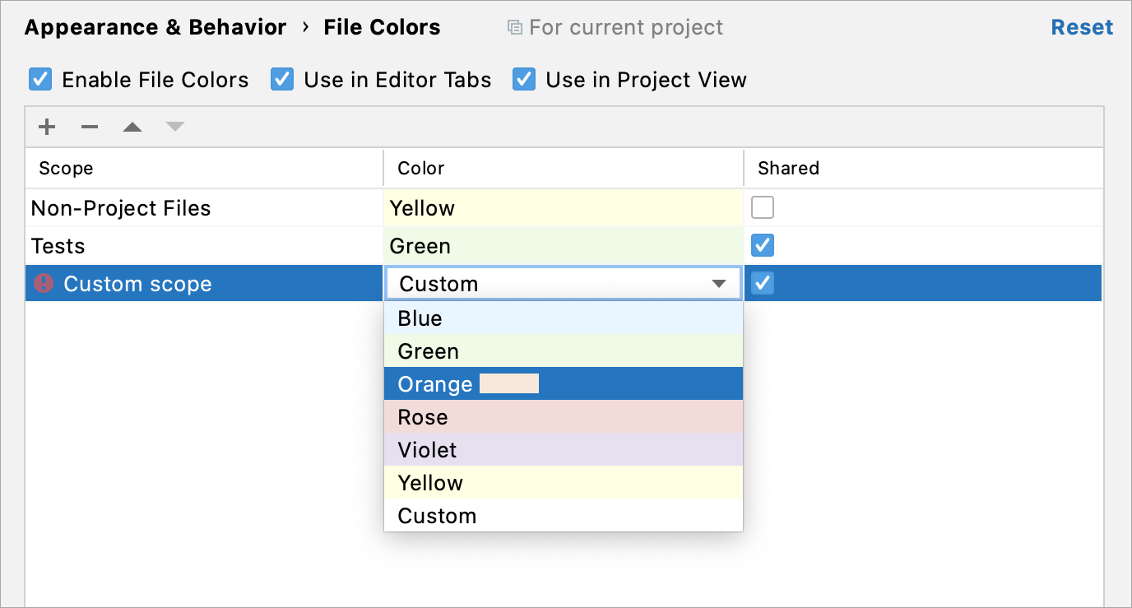The width and height of the screenshot is (1132, 608).
Task: Click the orange color swatch preview
Action: pos(509,384)
